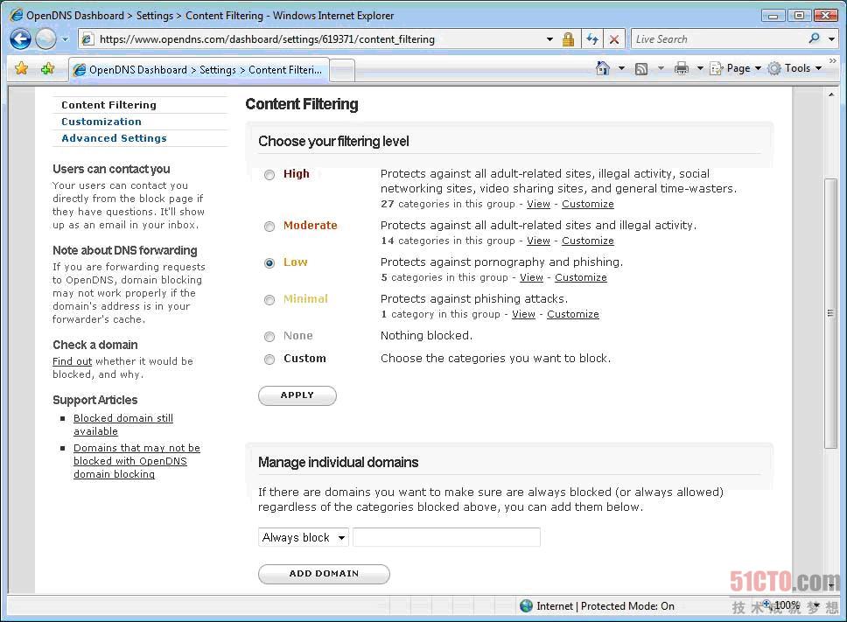
Task: Open the search provider options dropdown
Action: click(x=831, y=38)
